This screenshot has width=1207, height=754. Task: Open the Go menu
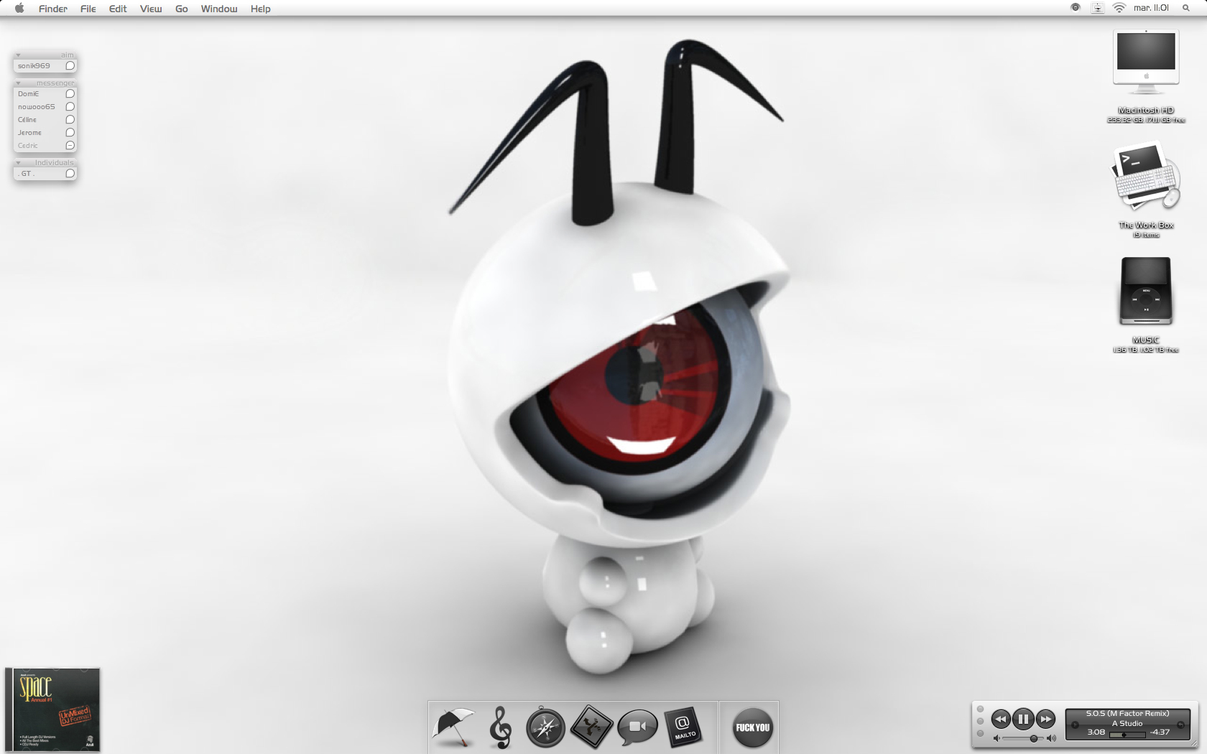pos(182,9)
